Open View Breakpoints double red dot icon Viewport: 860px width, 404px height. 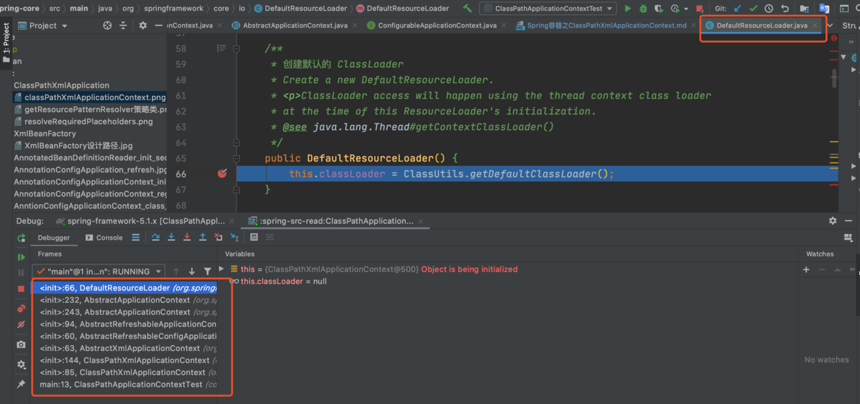click(x=21, y=309)
